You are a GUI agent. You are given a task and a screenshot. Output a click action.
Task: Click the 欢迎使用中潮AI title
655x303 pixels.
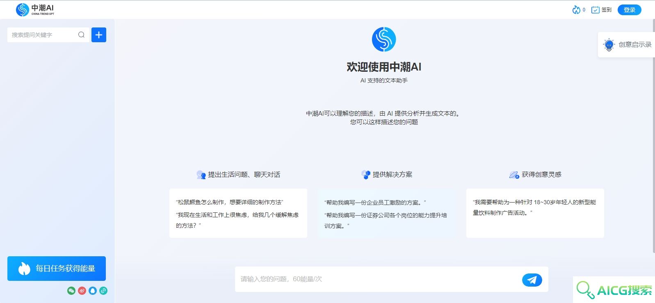pyautogui.click(x=384, y=67)
